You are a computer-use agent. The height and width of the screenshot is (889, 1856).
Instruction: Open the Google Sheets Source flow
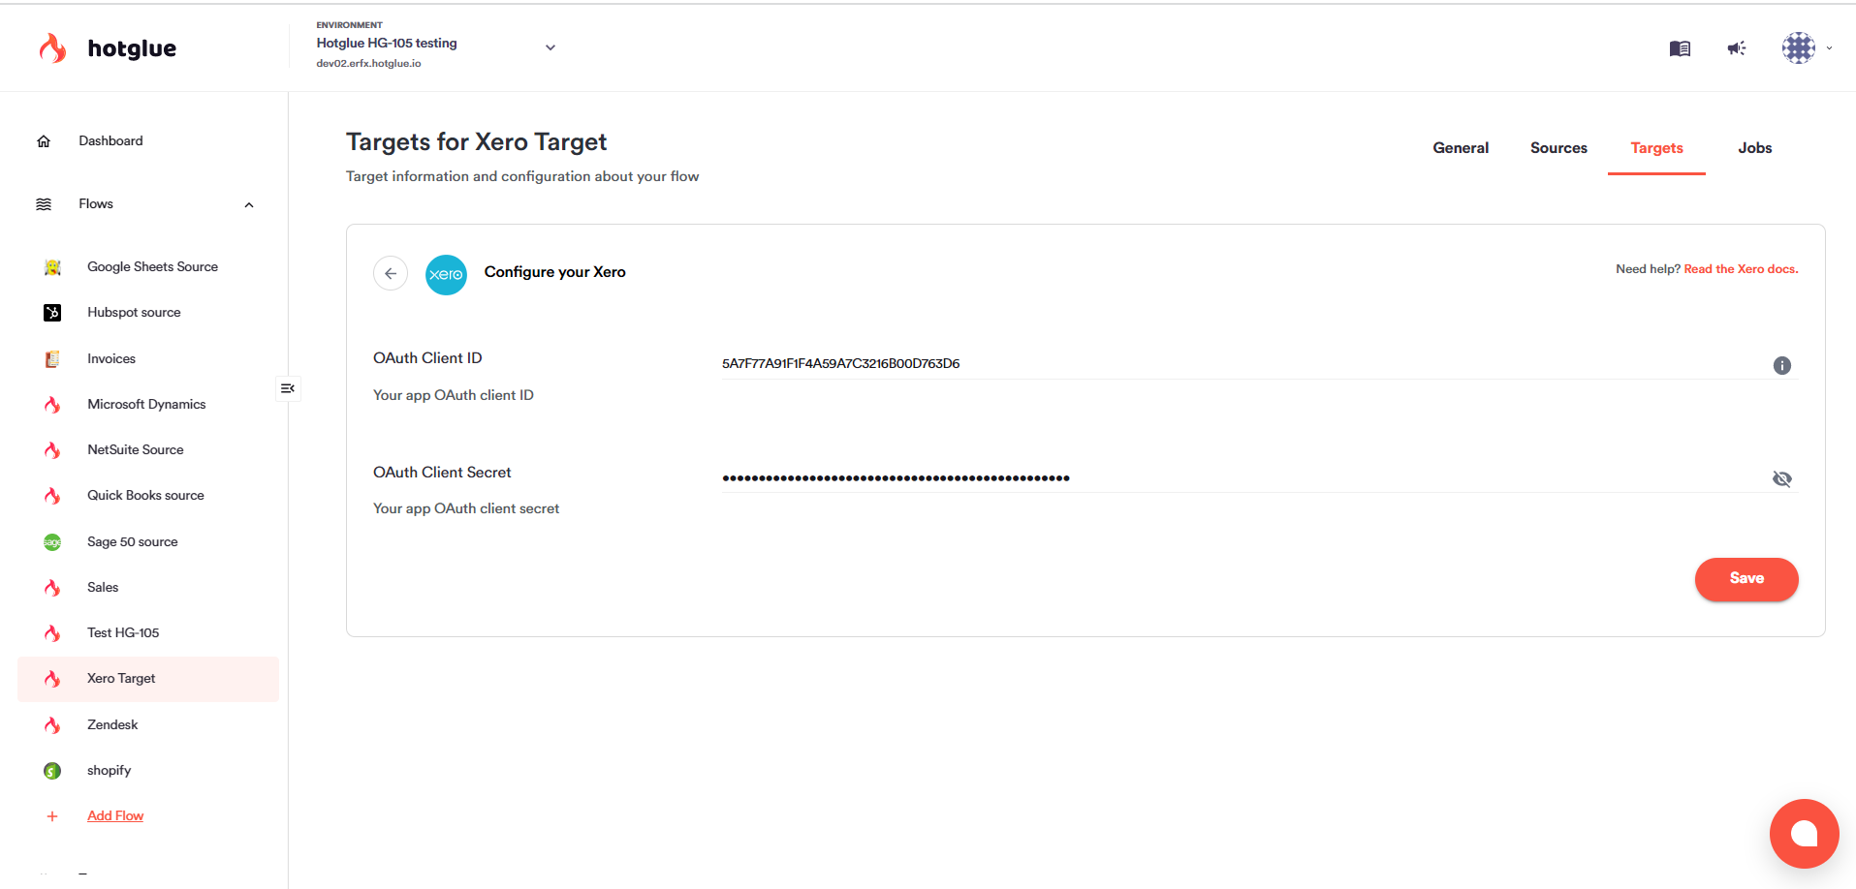click(x=152, y=267)
